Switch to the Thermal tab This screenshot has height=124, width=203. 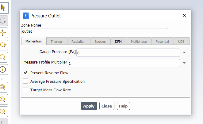pos(56,41)
